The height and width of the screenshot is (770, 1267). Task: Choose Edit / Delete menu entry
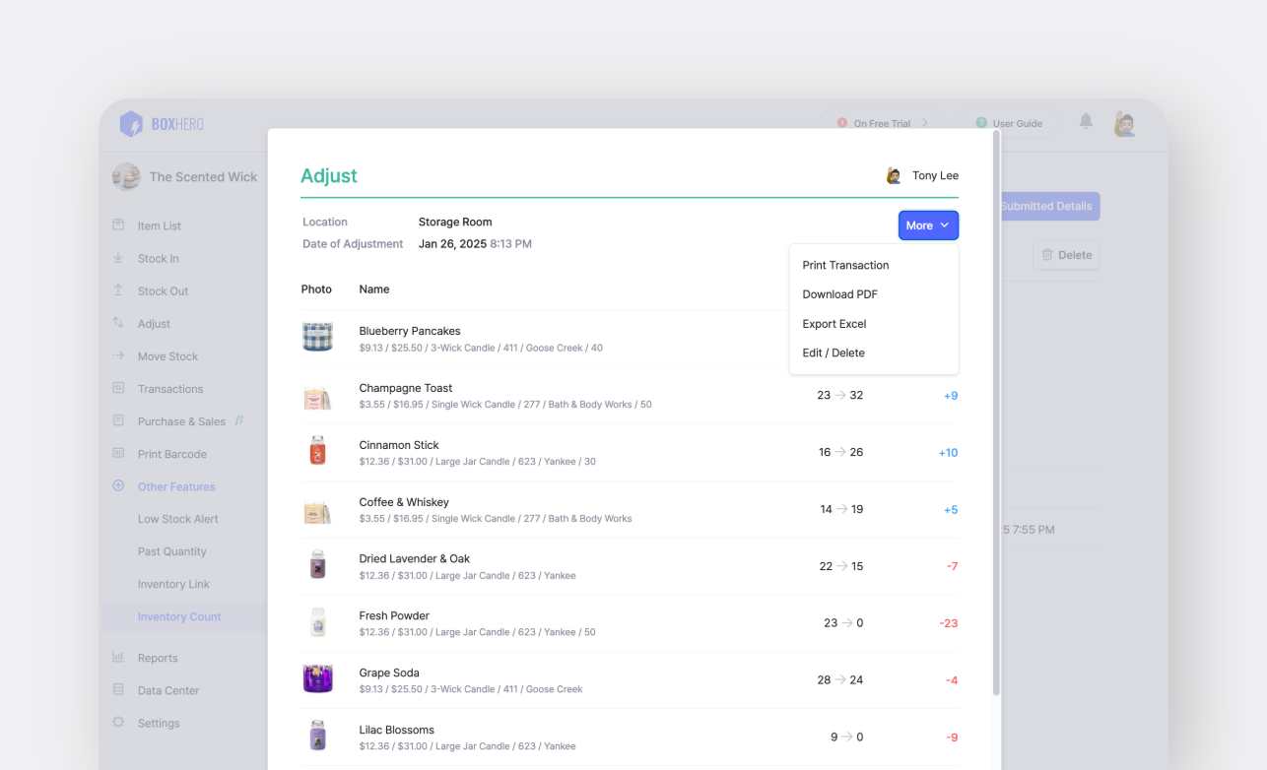tap(833, 353)
